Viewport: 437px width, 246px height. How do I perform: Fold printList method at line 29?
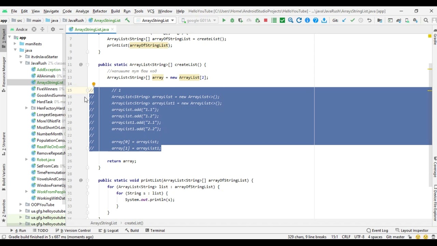point(87,180)
